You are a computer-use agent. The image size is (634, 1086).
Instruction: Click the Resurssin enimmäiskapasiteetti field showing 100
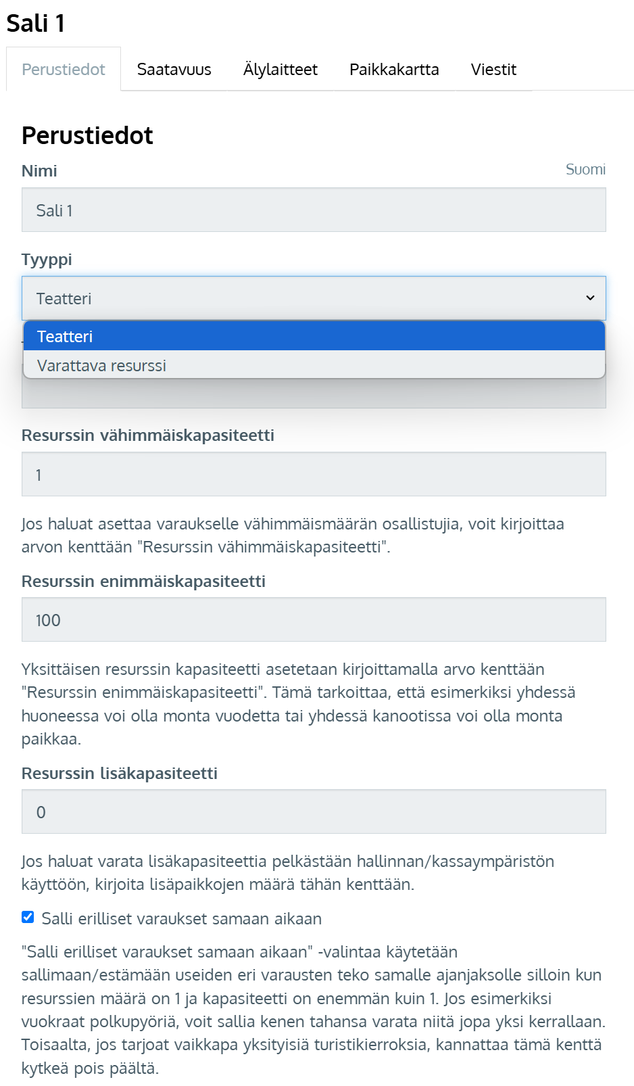(x=314, y=620)
